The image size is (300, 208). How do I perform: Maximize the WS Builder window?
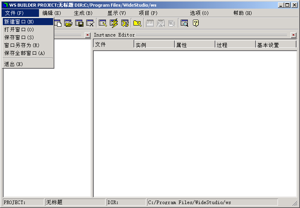(x=287, y=5)
